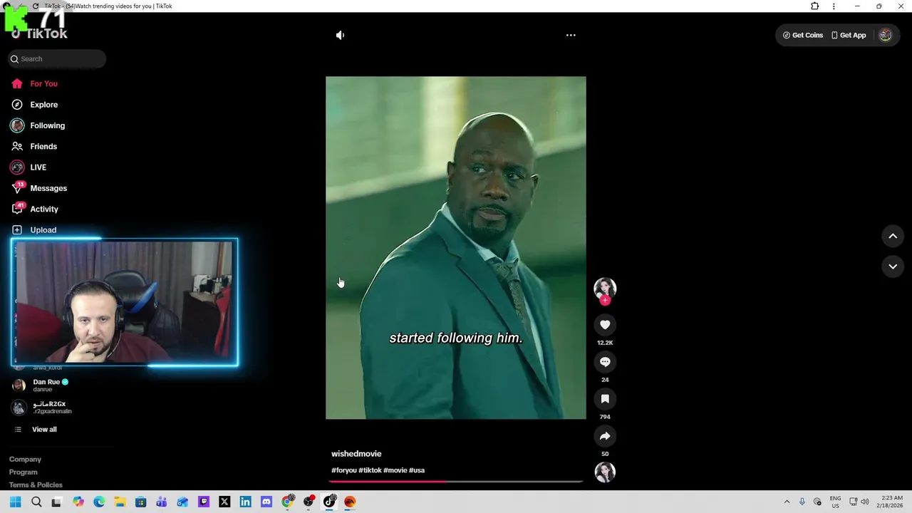Open Google Chrome from the taskbar
Image resolution: width=912 pixels, height=513 pixels.
287,502
